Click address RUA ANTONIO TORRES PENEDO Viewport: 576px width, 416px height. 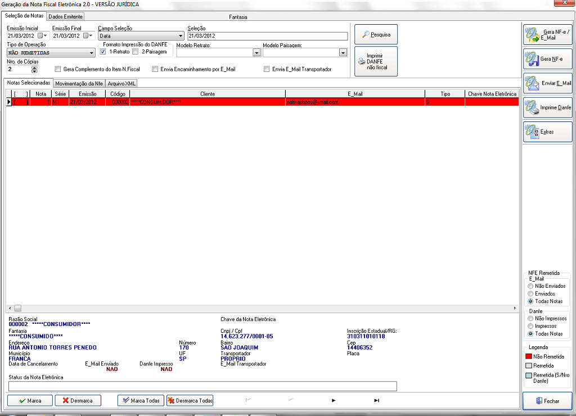[x=52, y=348]
